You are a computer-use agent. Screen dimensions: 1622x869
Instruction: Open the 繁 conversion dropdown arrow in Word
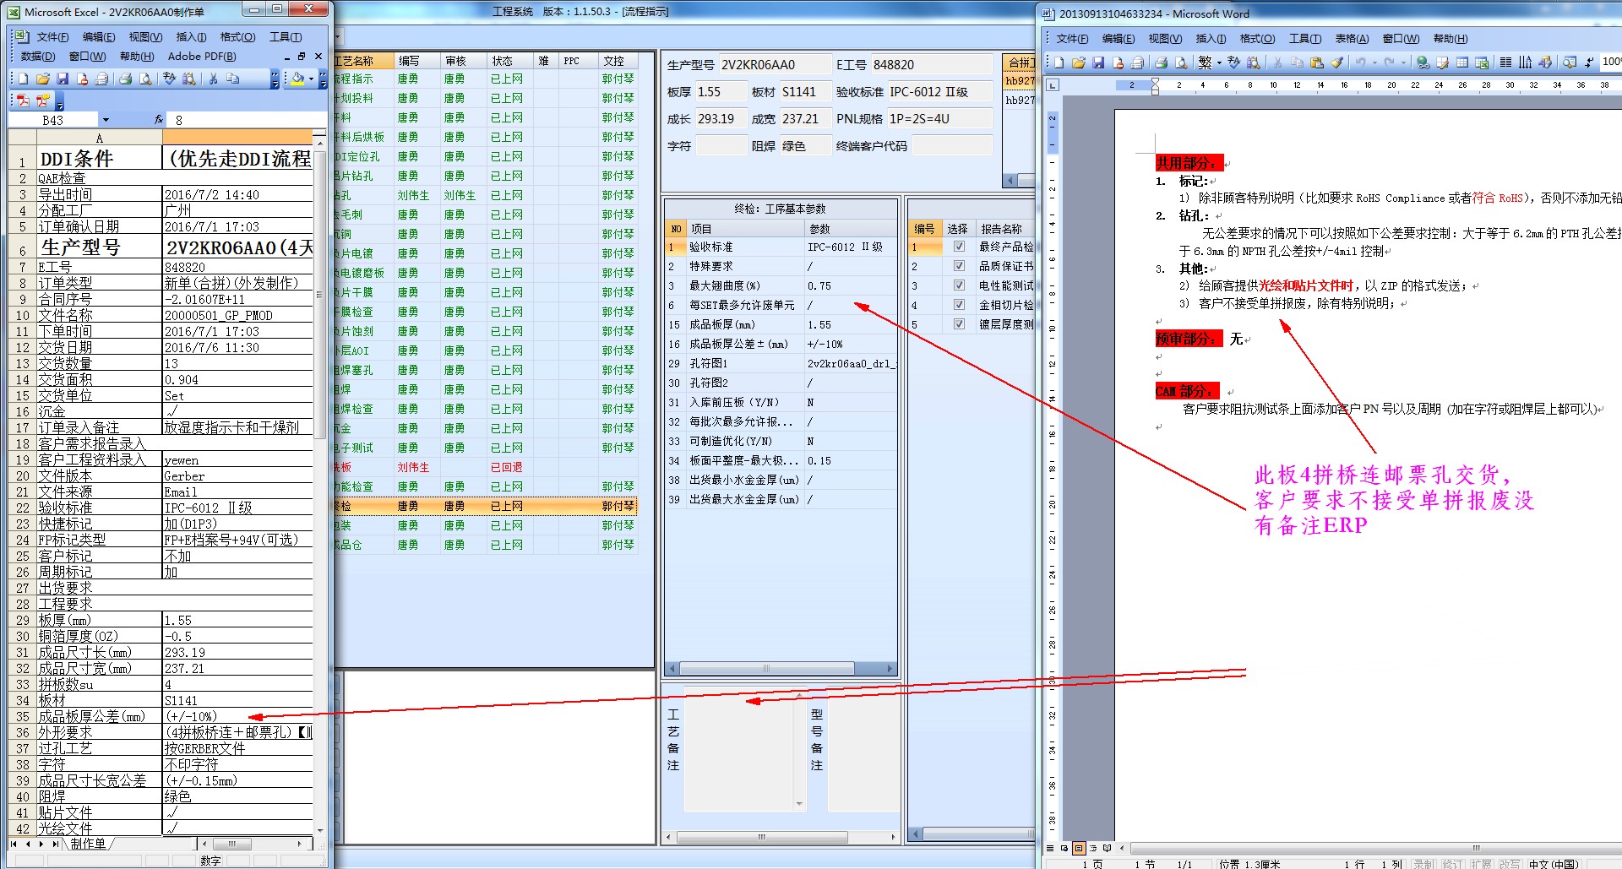point(1219,62)
